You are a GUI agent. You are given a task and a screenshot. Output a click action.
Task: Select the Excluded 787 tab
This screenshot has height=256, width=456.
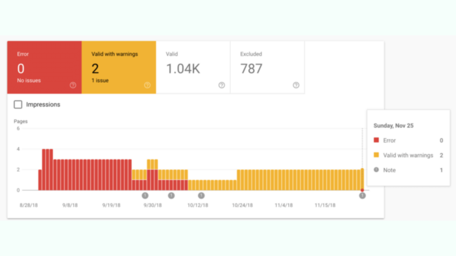[x=268, y=68]
